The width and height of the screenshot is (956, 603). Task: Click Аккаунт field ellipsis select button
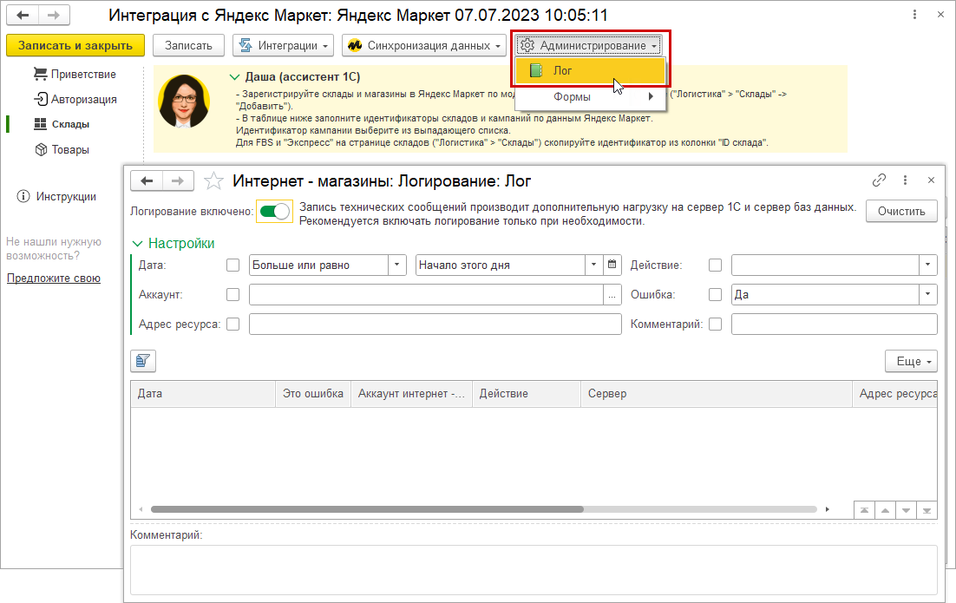tap(612, 294)
